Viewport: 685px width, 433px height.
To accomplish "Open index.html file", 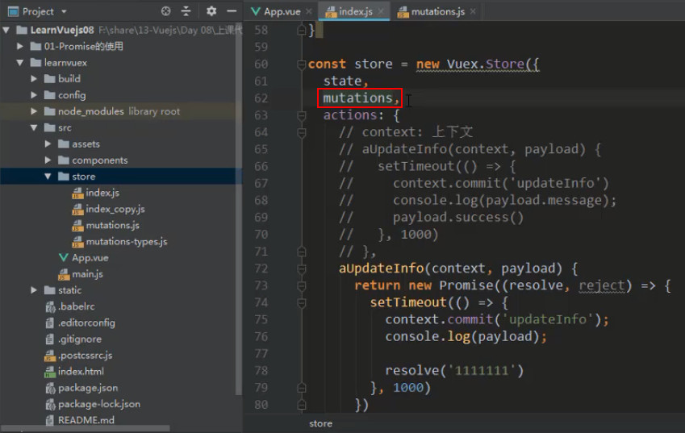I will (x=81, y=372).
